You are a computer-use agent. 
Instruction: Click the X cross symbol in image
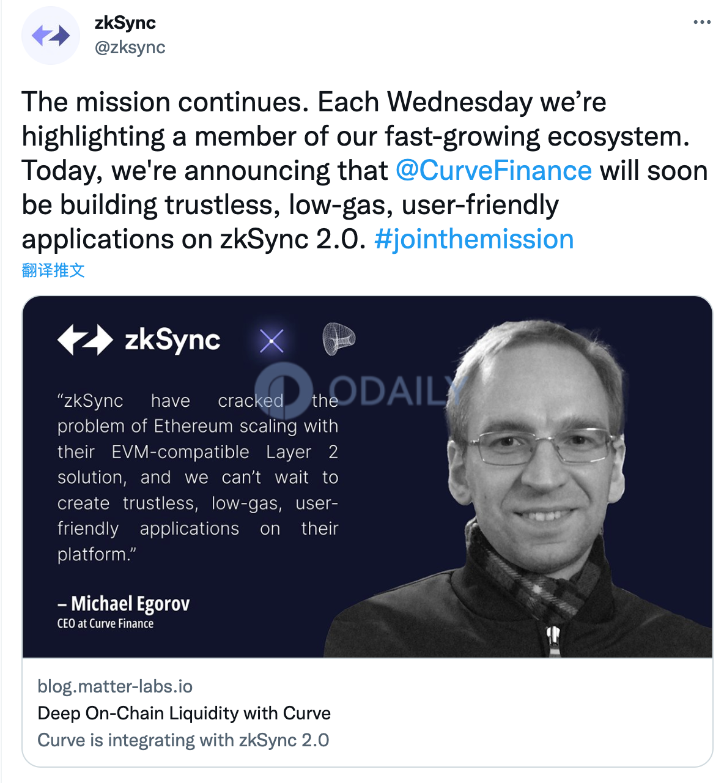click(271, 341)
